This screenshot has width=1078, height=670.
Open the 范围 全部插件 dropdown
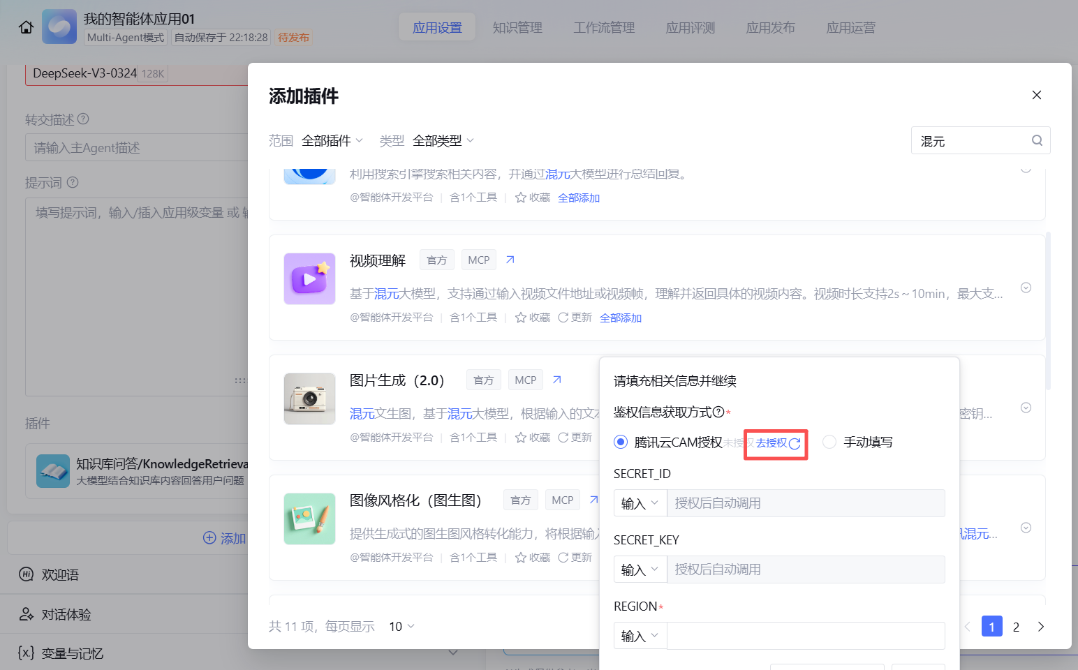click(x=332, y=140)
